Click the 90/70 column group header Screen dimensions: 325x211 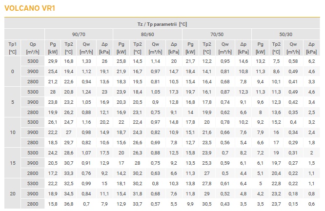(x=79, y=35)
